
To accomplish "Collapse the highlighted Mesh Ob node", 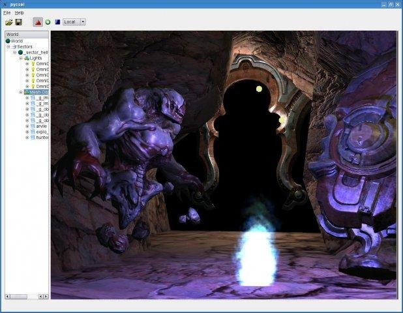I will [x=21, y=92].
